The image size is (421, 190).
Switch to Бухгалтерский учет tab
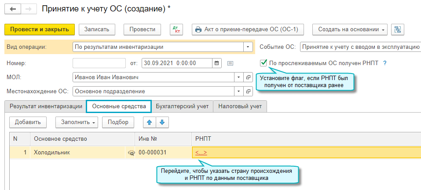(182, 106)
